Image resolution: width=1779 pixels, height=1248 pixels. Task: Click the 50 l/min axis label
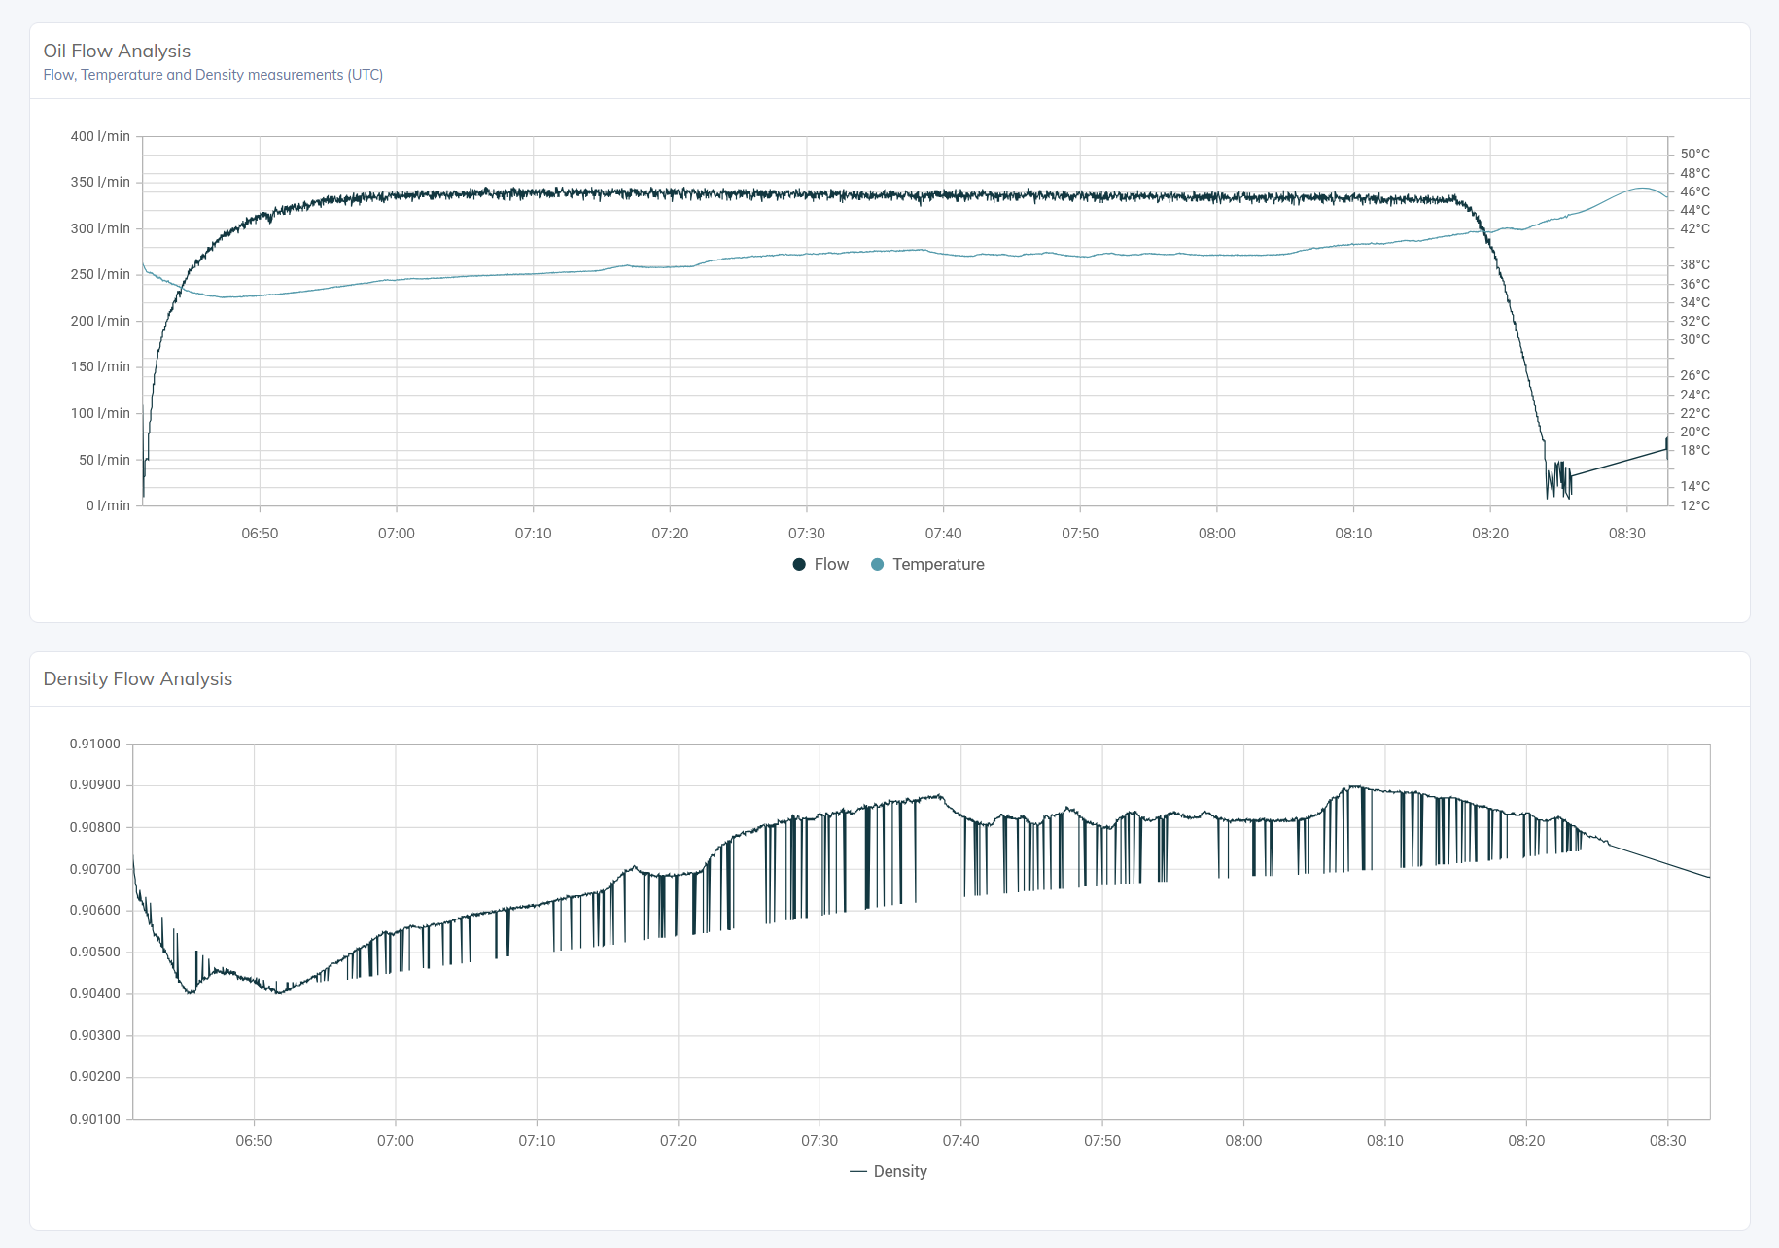point(104,460)
